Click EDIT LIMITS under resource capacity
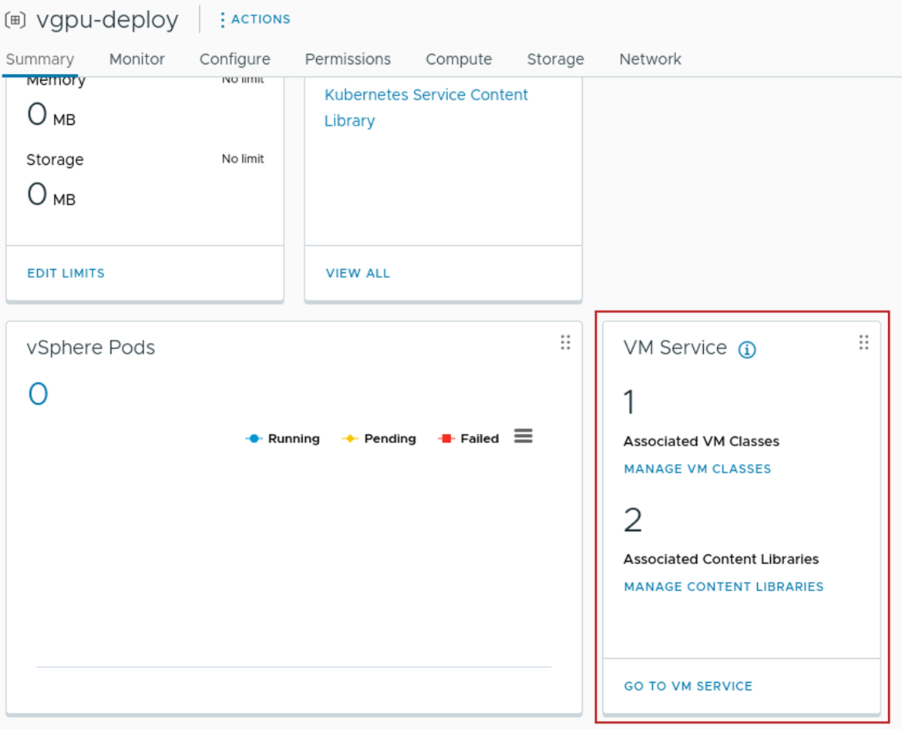Image resolution: width=902 pixels, height=729 pixels. pyautogui.click(x=66, y=273)
